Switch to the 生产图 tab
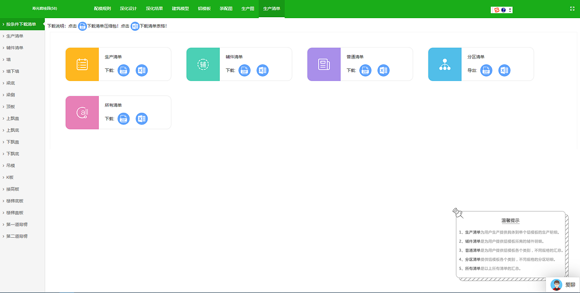The image size is (580, 293). pos(248,9)
